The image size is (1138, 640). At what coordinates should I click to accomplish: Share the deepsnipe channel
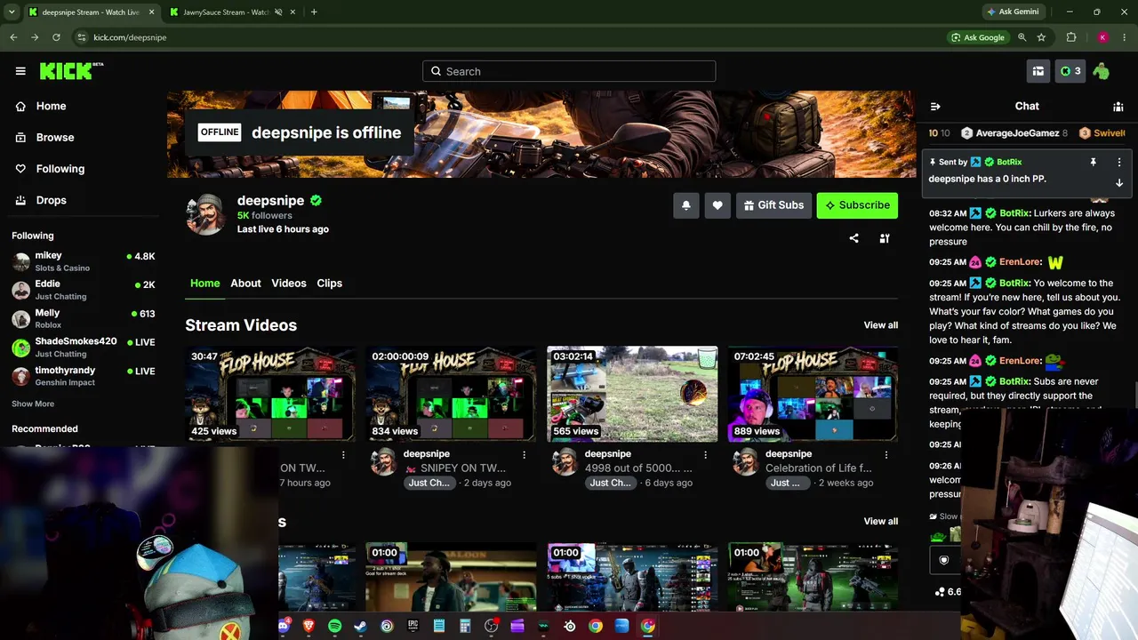(x=854, y=238)
